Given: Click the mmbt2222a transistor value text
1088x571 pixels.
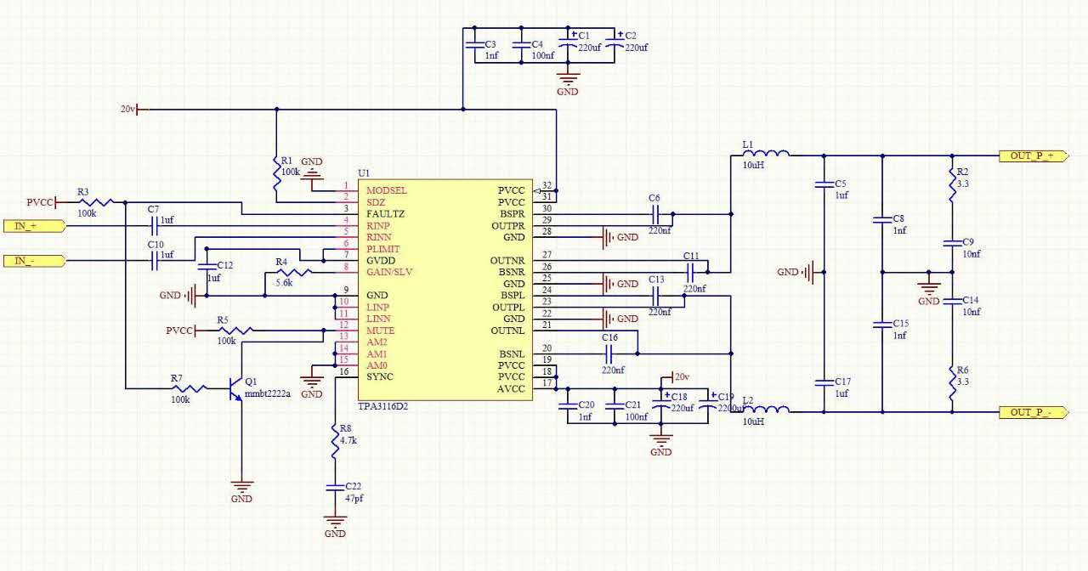Looking at the screenshot, I should coord(268,394).
